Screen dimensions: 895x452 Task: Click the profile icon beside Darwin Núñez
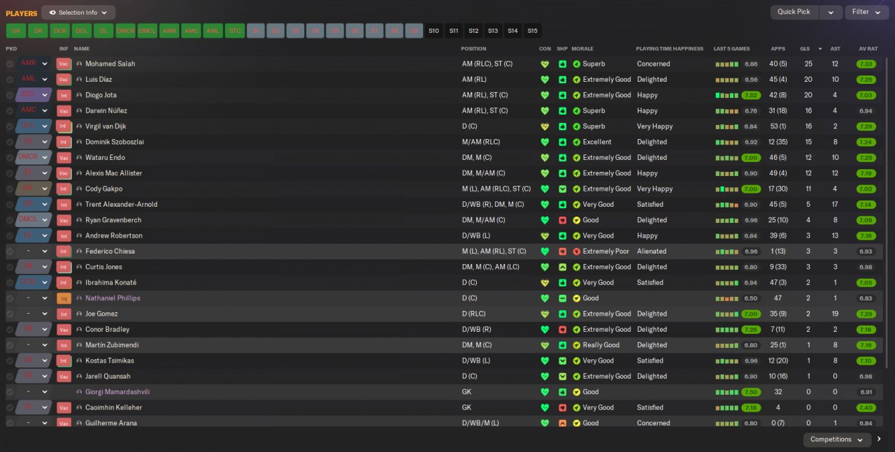coord(79,111)
